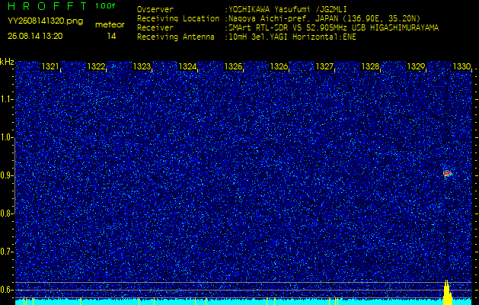Screen dimensions: 479x305
Task: Click the 'Receiver' field label
Action: click(x=155, y=28)
